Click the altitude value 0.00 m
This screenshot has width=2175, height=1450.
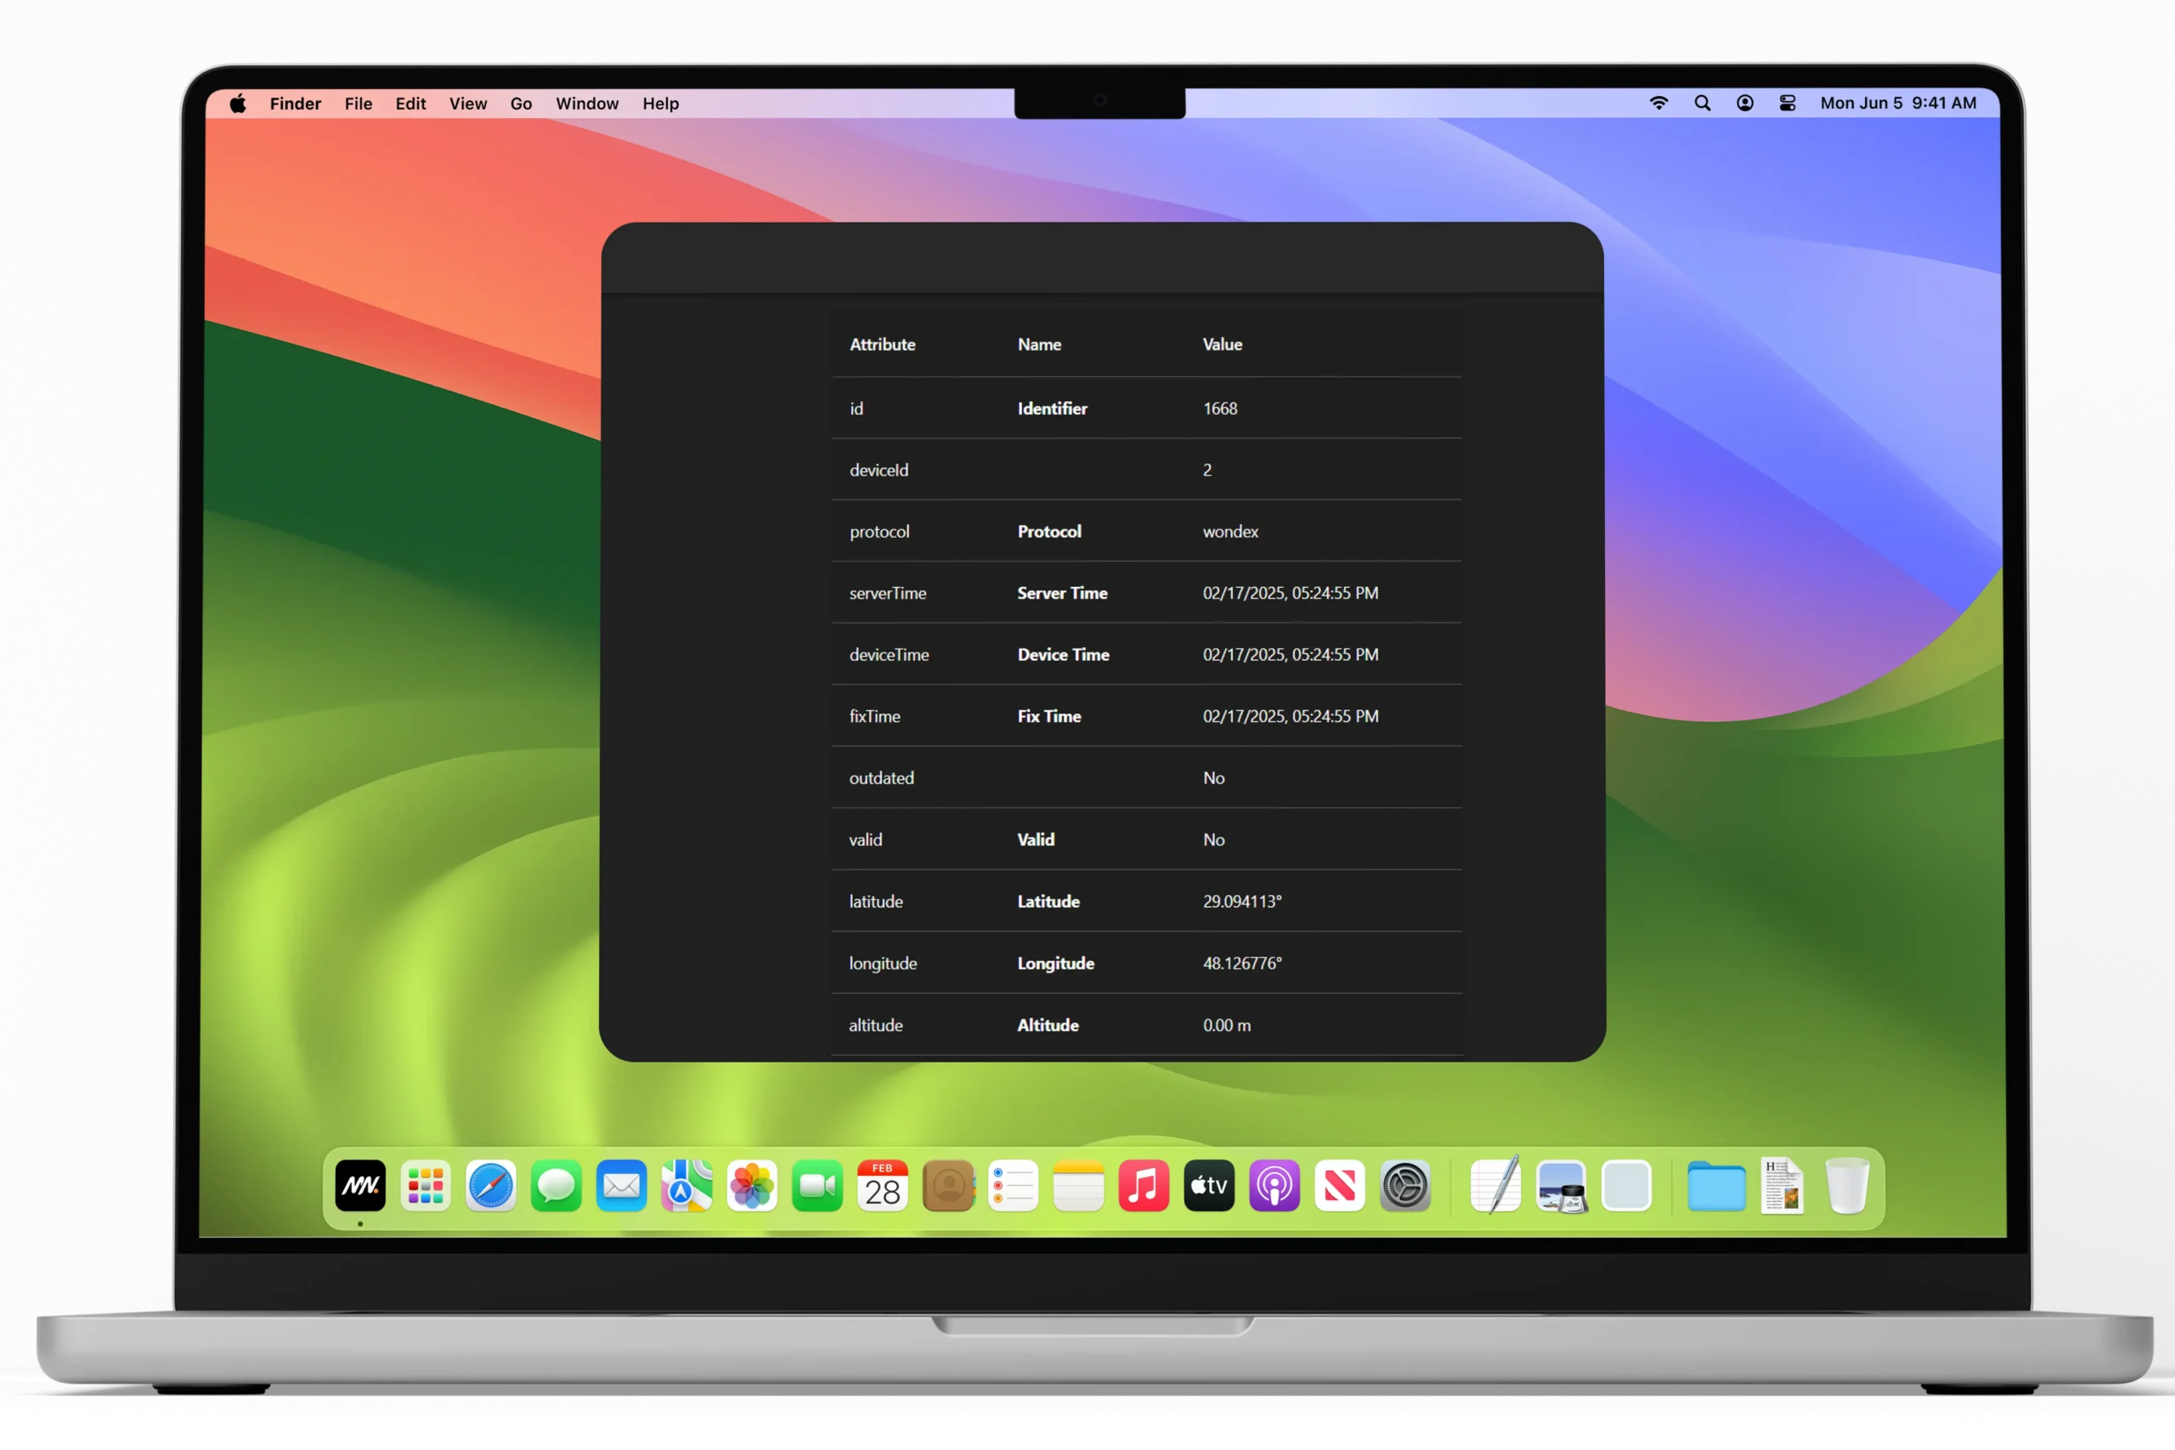(1226, 1024)
